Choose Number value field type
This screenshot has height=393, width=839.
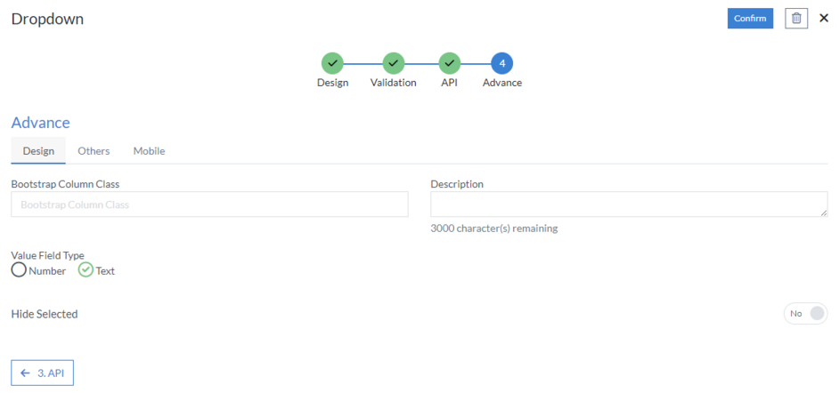19,270
